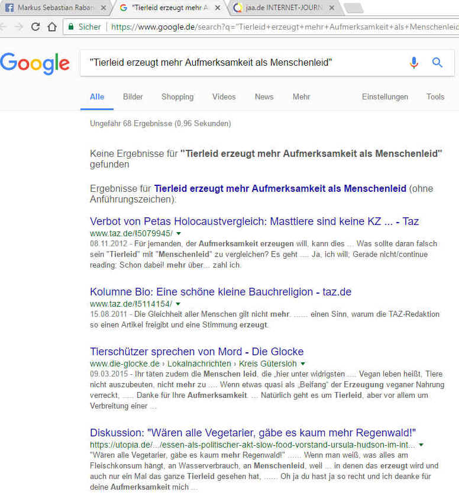Open Diskussion Wären alle Vegetarier result
The image size is (459, 495).
(x=253, y=433)
